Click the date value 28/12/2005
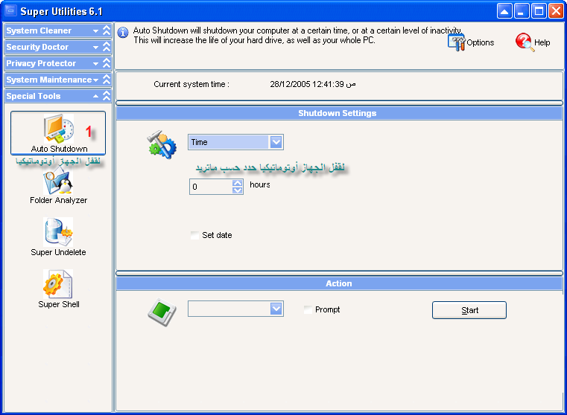Image resolution: width=567 pixels, height=415 pixels. (x=290, y=85)
